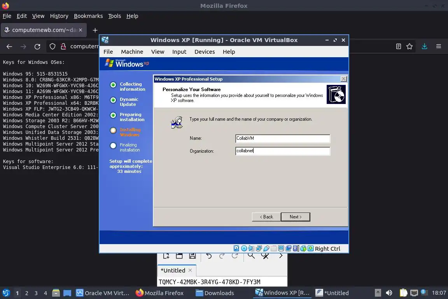
Task: Click the display settings icon in VirtualBox status bar
Action: [281, 248]
